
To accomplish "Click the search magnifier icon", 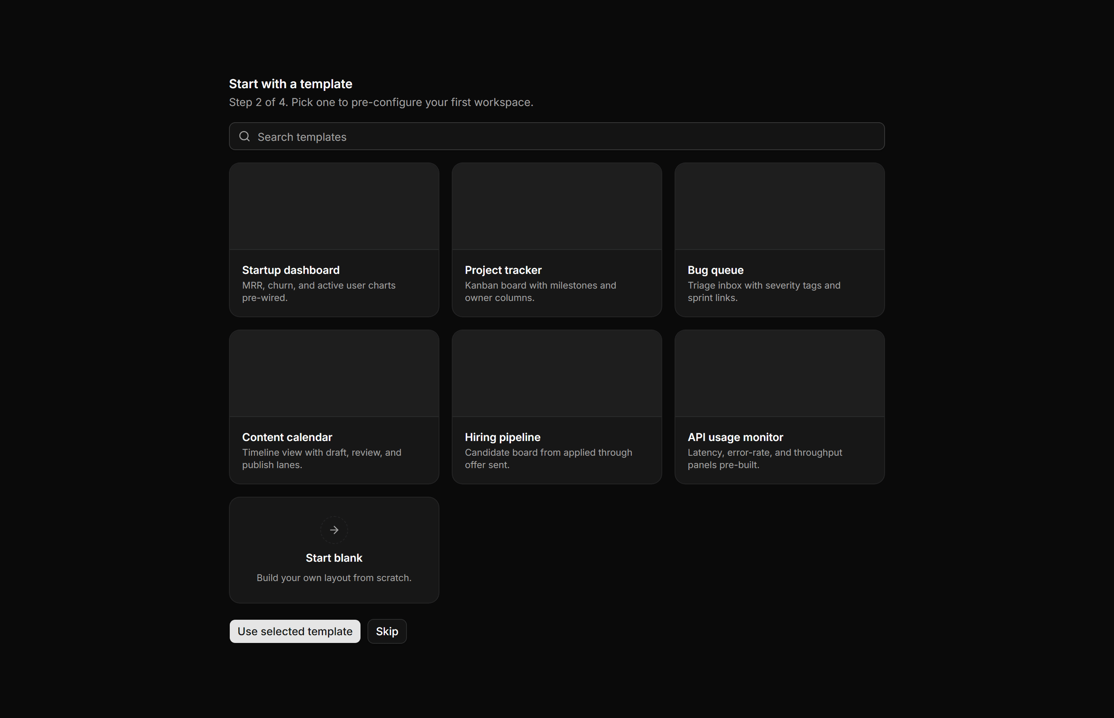I will pyautogui.click(x=244, y=136).
